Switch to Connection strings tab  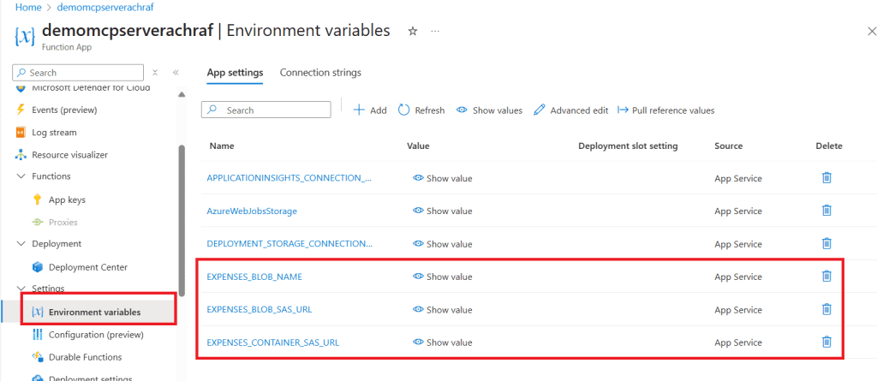pyautogui.click(x=320, y=73)
